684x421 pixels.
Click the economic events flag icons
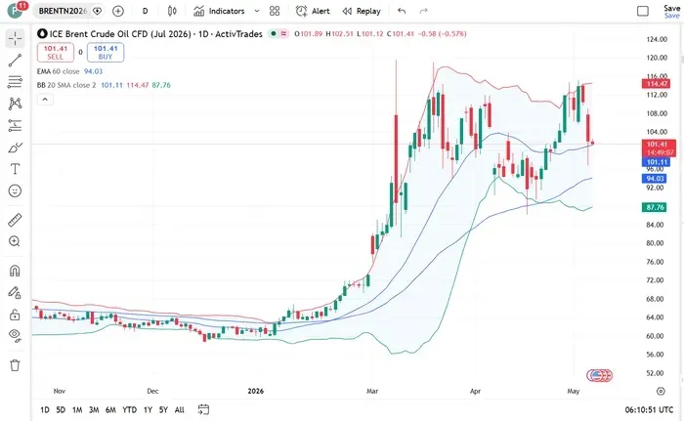600,375
